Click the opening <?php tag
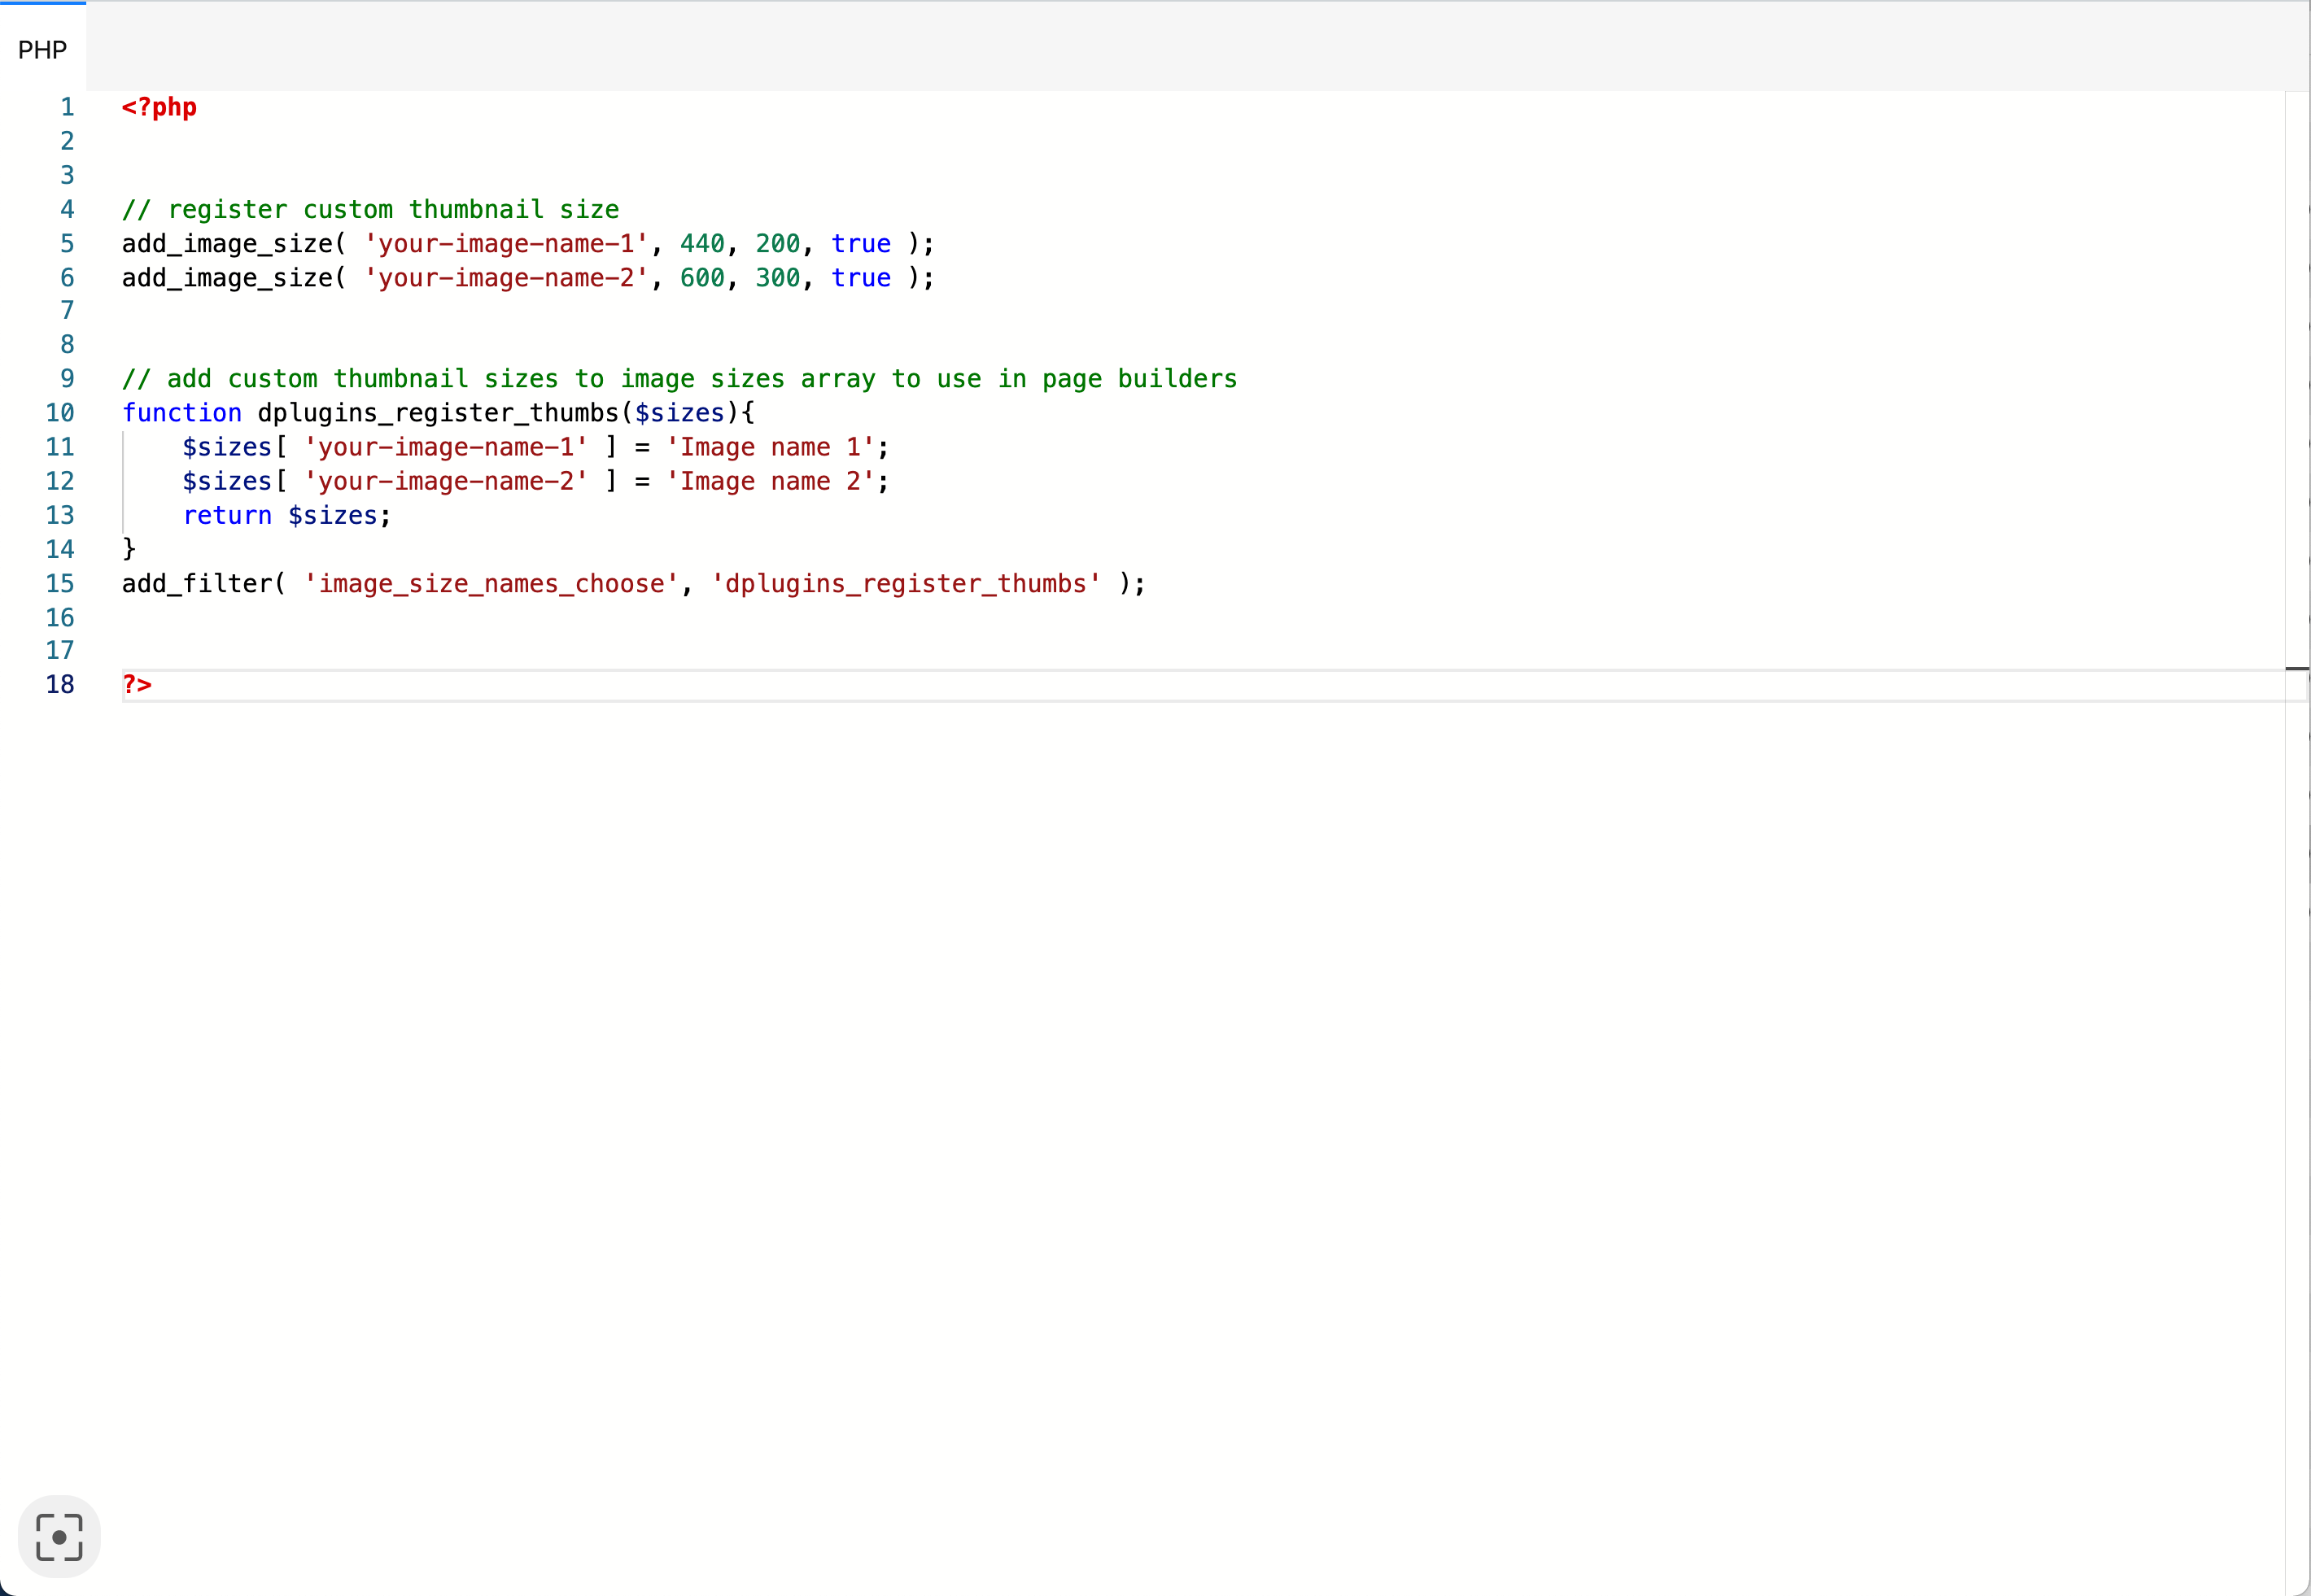This screenshot has height=1596, width=2311. [159, 107]
